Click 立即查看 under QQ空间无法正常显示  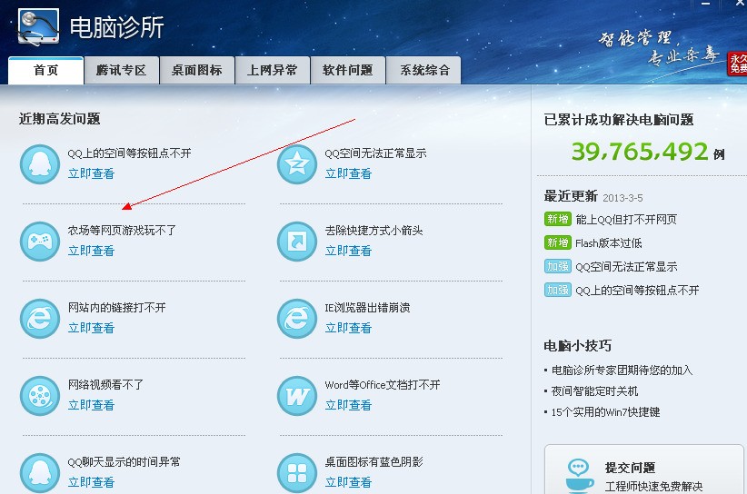tap(348, 173)
